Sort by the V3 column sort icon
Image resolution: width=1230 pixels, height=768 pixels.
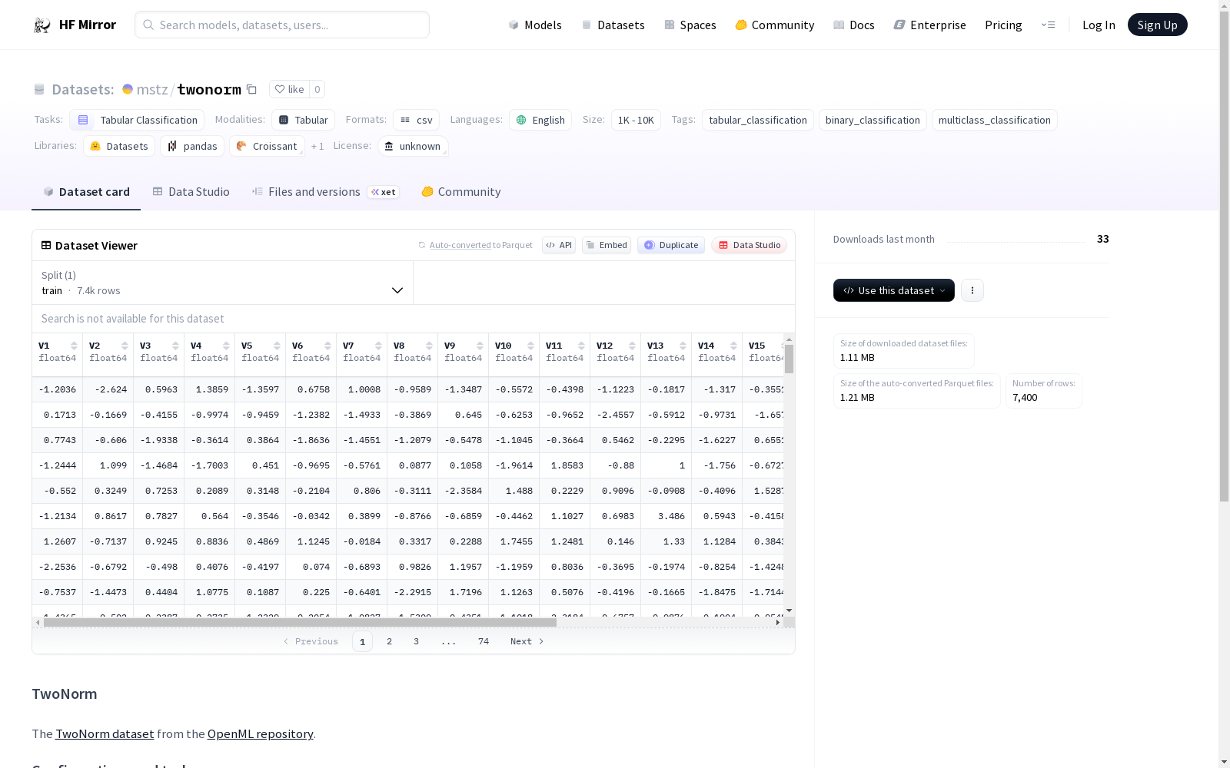pyautogui.click(x=175, y=346)
